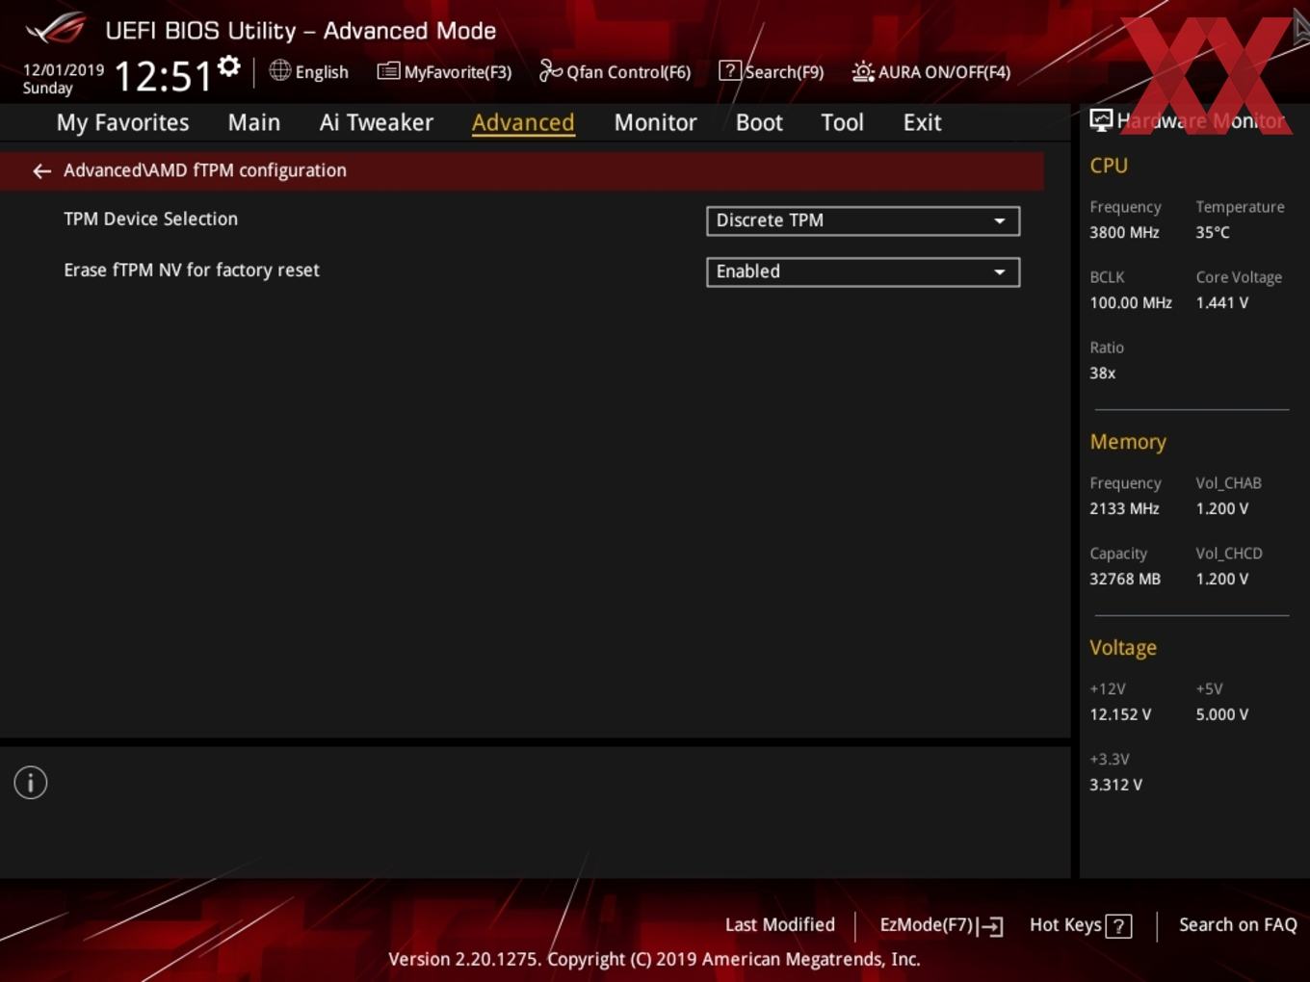
Task: Toggle AURA ON/OFF(F4)
Action: 931,71
